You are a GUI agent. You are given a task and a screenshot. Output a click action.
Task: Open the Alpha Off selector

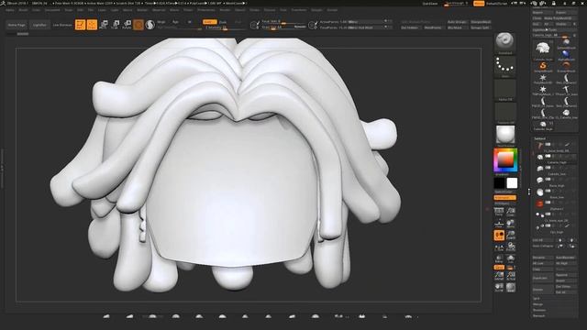tap(505, 90)
